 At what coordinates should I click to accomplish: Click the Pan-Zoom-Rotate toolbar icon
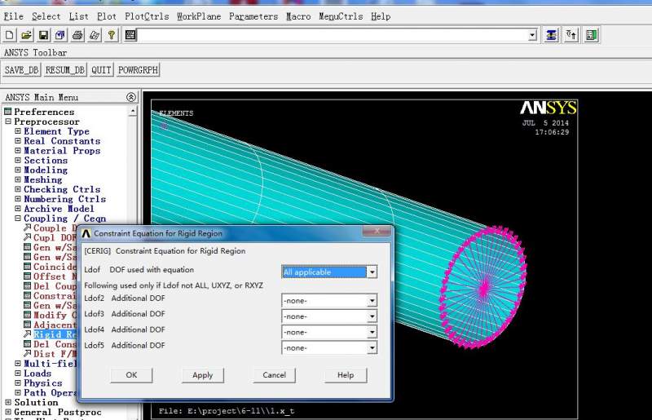pyautogui.click(x=60, y=35)
